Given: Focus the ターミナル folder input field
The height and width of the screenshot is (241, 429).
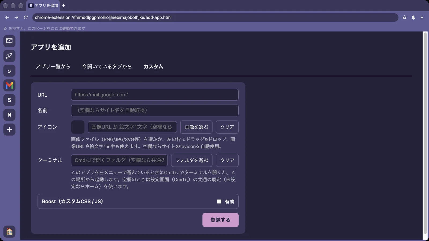Looking at the screenshot, I should tap(119, 160).
